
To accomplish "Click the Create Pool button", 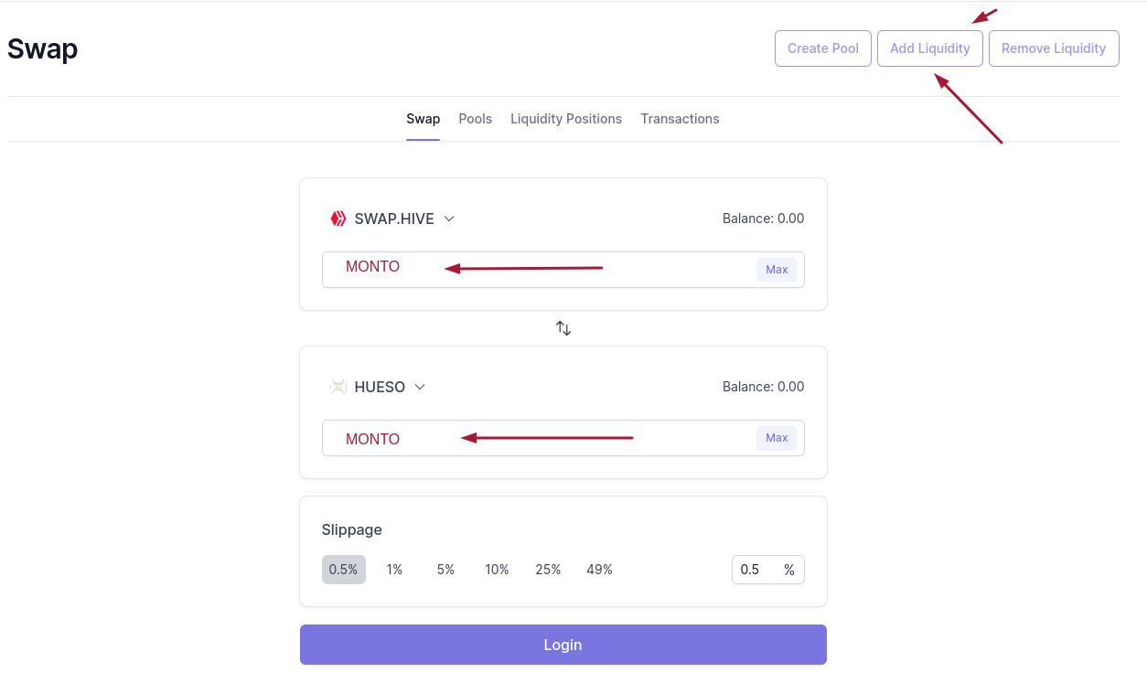I will pyautogui.click(x=823, y=48).
